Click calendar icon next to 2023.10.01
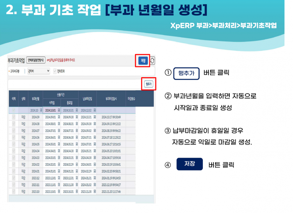This screenshot has width=293, height=213. click(59, 192)
